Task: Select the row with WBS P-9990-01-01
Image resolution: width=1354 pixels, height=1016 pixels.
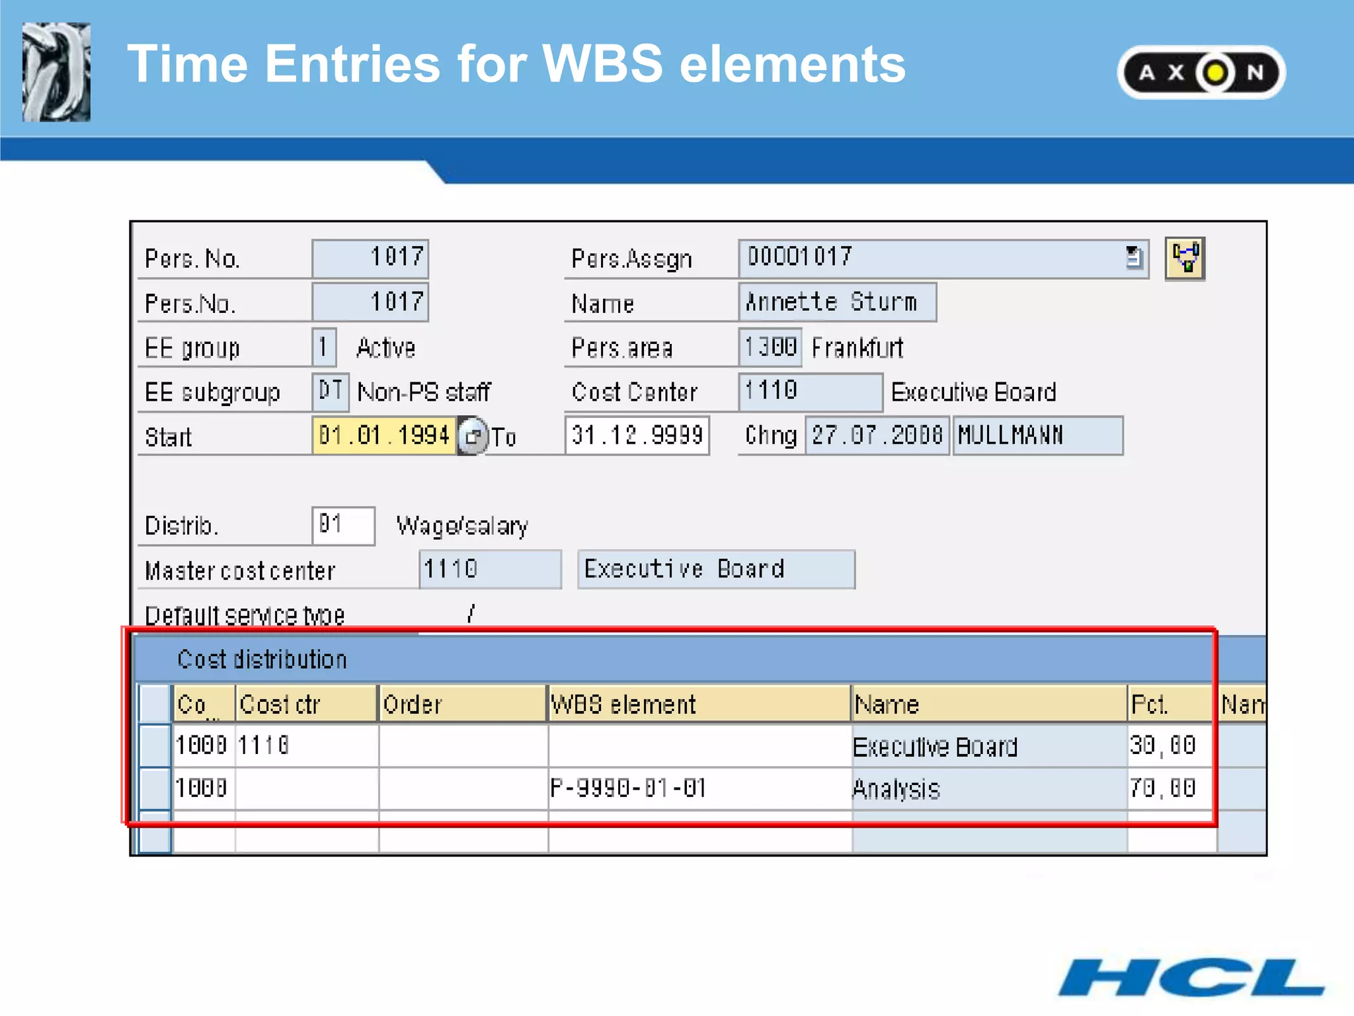Action: [x=155, y=788]
